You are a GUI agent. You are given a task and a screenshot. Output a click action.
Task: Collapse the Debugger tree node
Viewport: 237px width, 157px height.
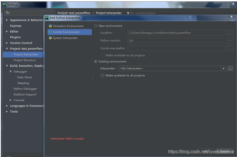pos(10,71)
